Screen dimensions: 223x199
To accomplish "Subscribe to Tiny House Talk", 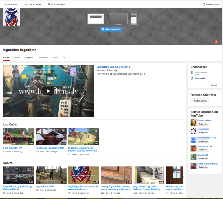I will point(203,150).
